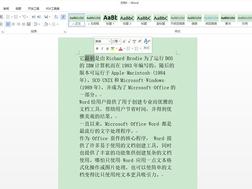Click the red font color button
The height and width of the screenshot is (189, 252).
tap(121, 49)
